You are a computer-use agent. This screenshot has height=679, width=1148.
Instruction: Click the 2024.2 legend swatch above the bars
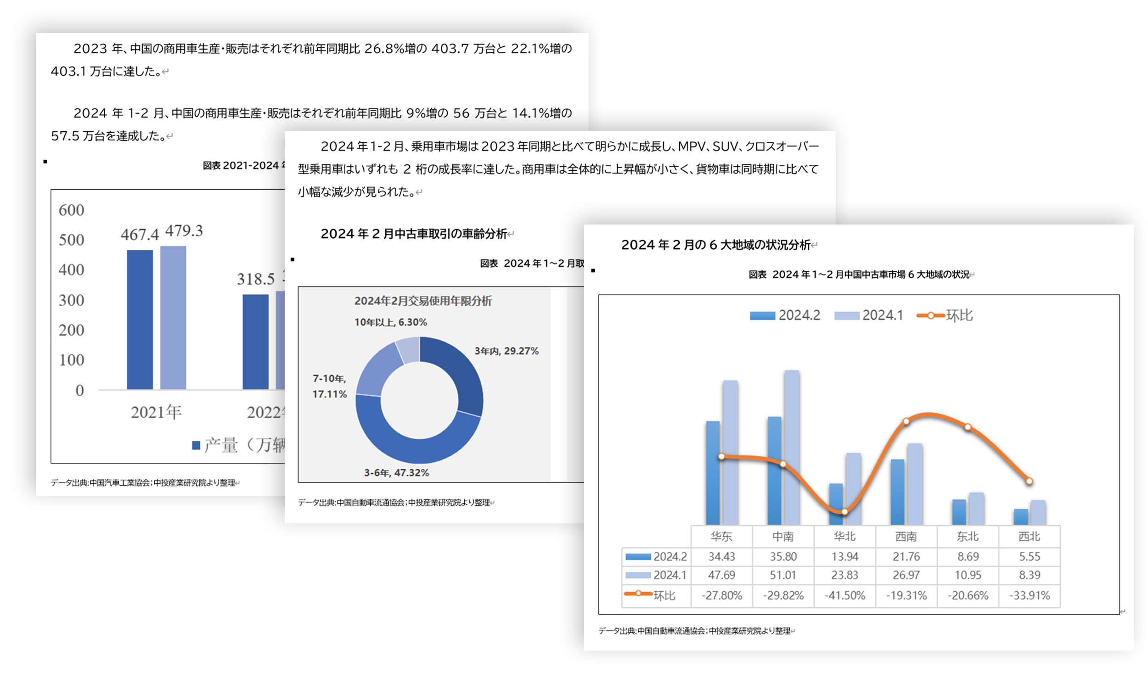pos(762,316)
